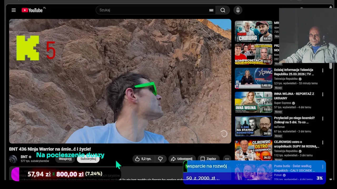This screenshot has width=337, height=189.
Task: Open BNT channel name link
Action: pos(24,157)
